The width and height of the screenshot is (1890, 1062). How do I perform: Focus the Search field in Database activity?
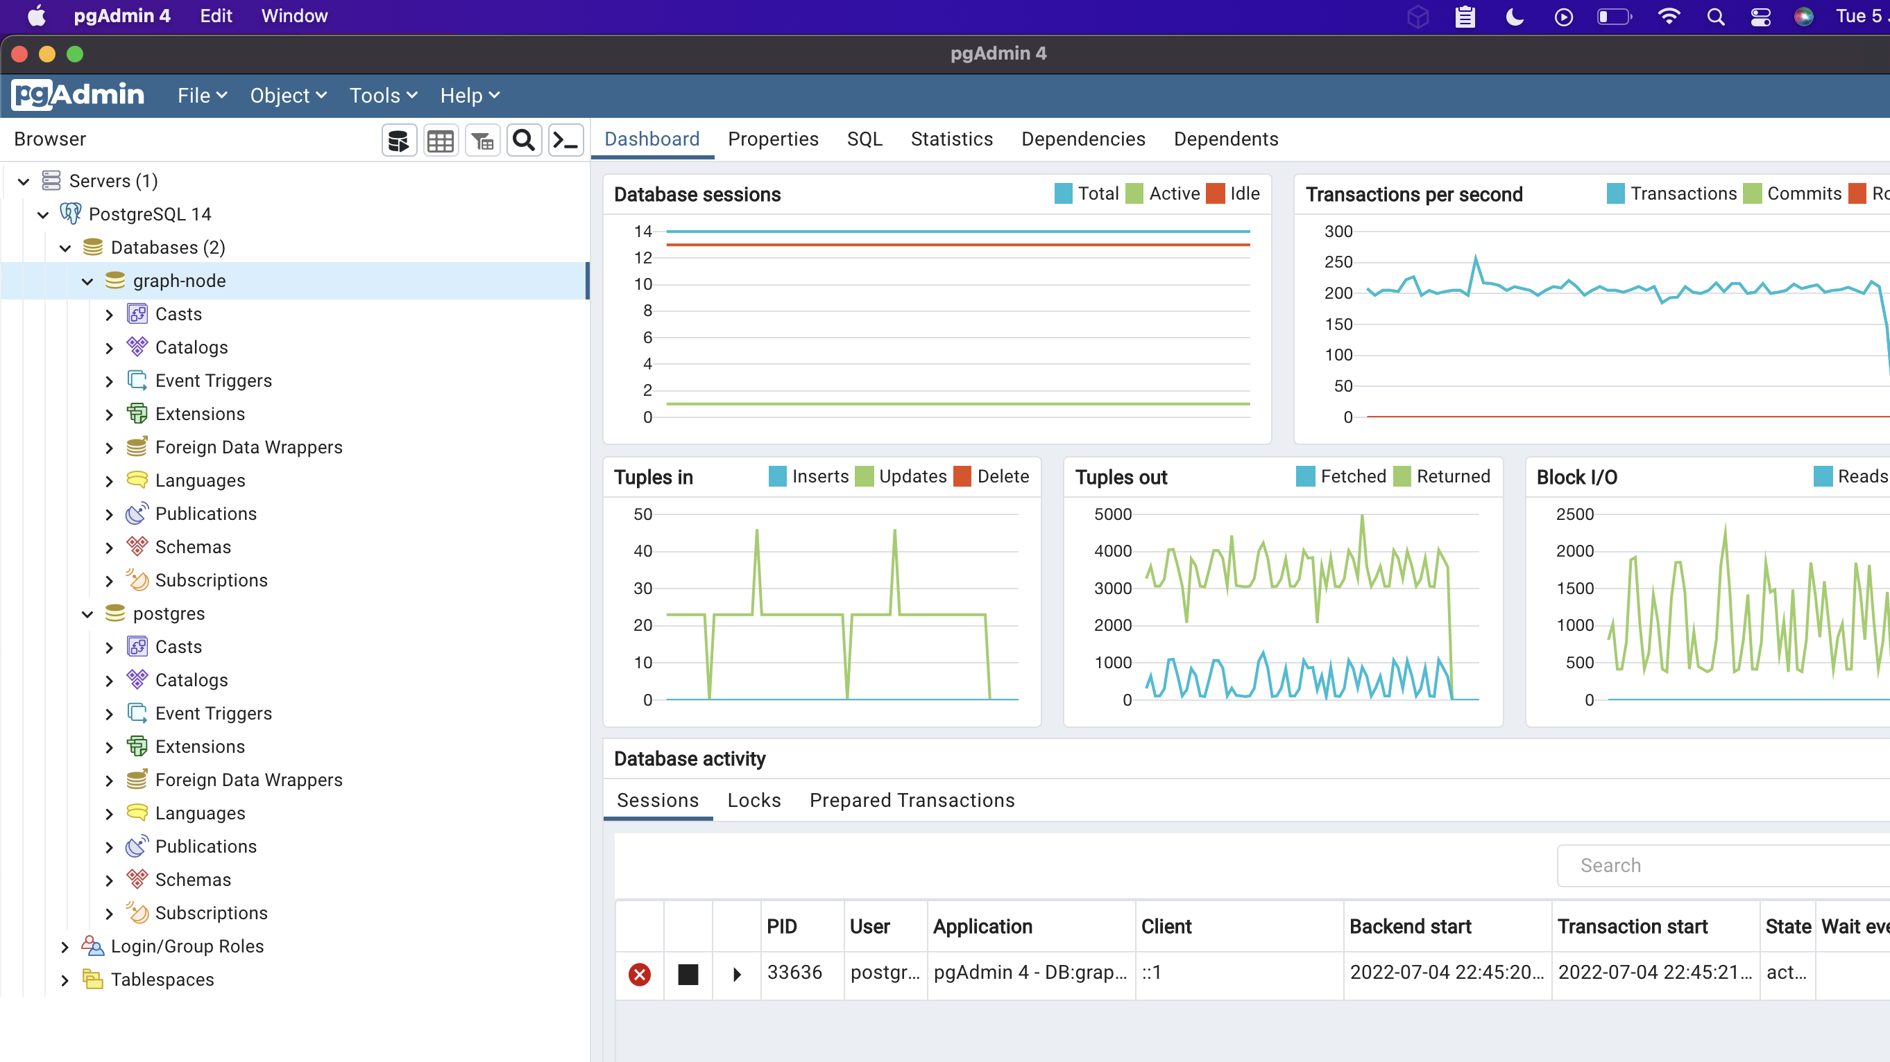pyautogui.click(x=1723, y=866)
